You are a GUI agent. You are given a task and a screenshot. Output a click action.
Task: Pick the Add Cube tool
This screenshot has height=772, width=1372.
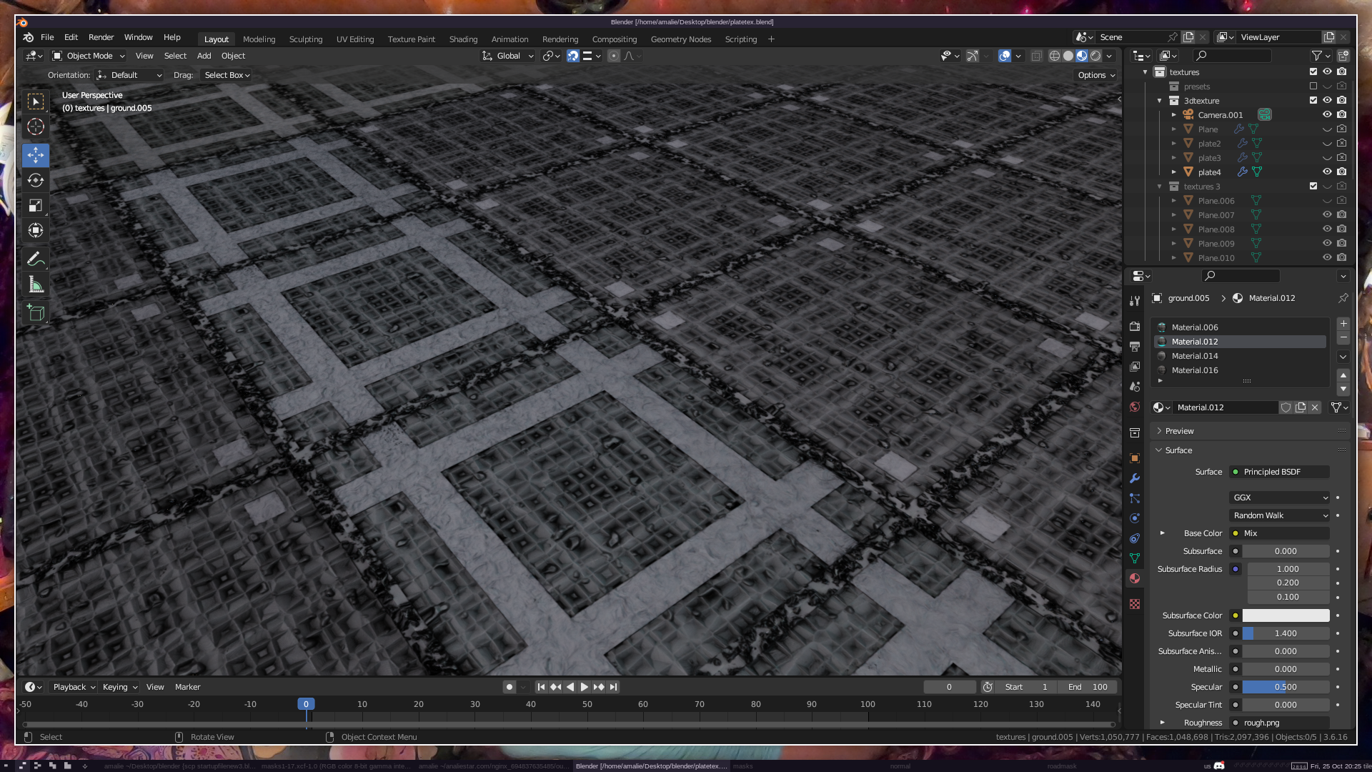(36, 312)
